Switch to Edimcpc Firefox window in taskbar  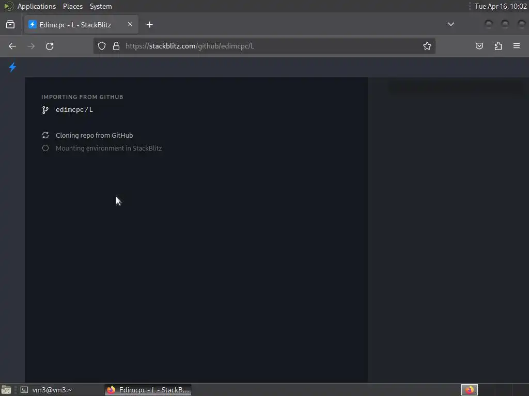click(x=148, y=390)
